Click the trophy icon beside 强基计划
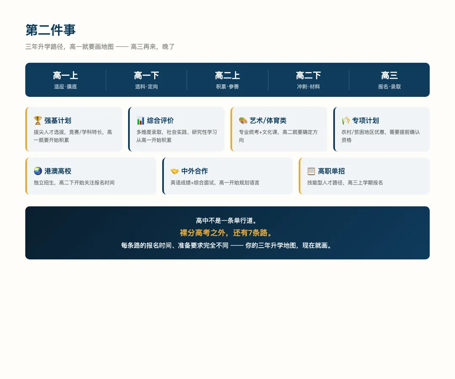Image resolution: width=455 pixels, height=379 pixels. (x=38, y=120)
